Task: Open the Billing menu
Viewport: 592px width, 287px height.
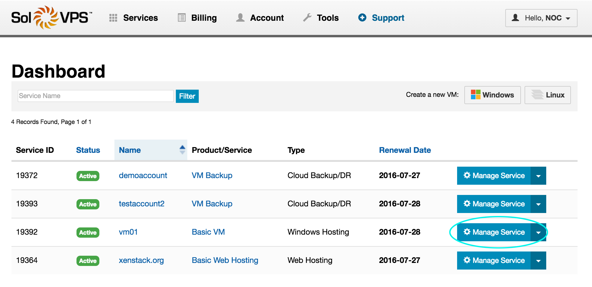Action: [204, 18]
